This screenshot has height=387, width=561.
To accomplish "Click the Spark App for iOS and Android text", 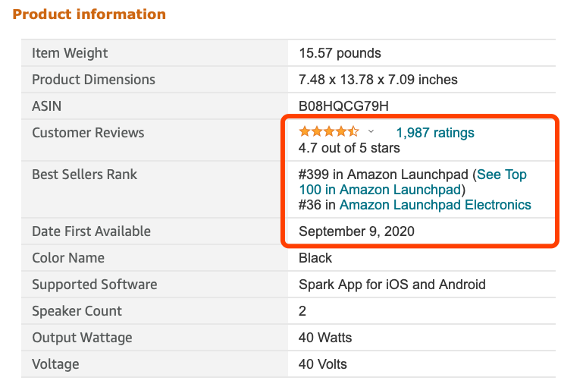I will coord(392,285).
